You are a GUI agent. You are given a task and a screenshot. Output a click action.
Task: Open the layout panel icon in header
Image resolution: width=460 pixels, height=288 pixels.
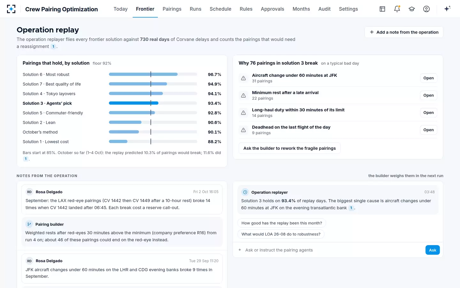coord(382,9)
